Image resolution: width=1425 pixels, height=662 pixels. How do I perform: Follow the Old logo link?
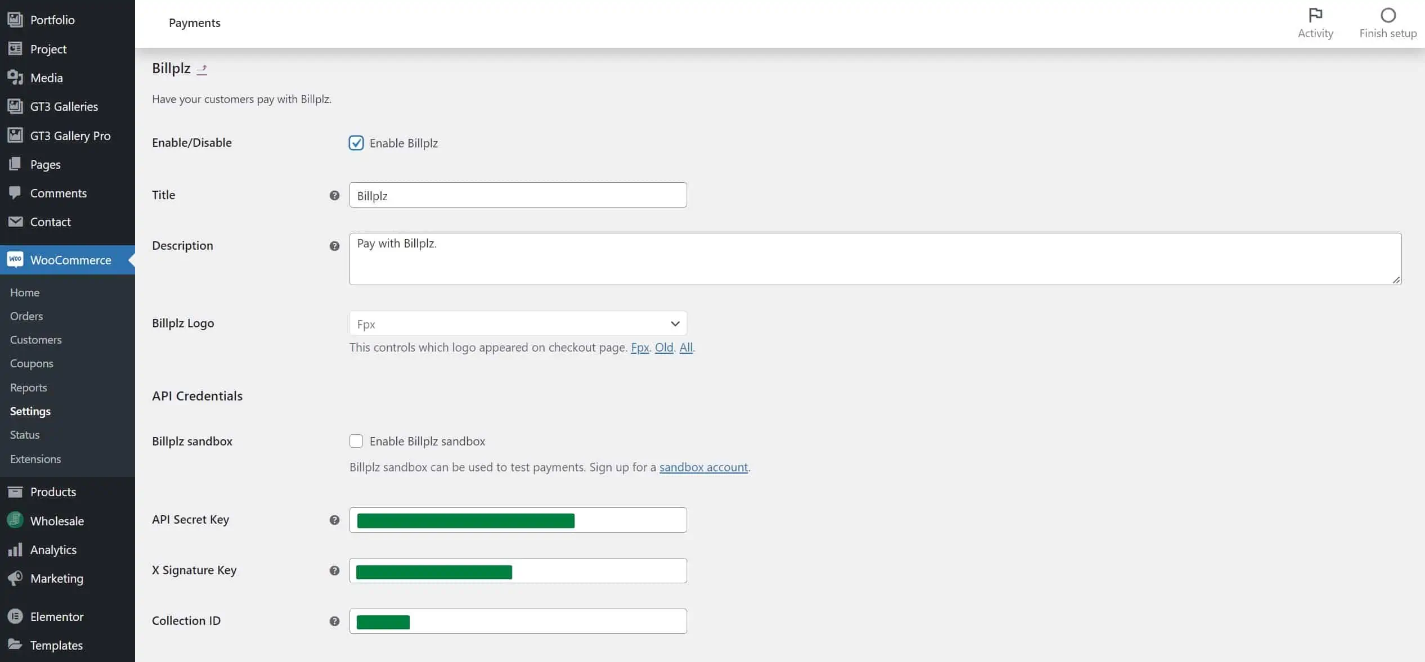[664, 348]
